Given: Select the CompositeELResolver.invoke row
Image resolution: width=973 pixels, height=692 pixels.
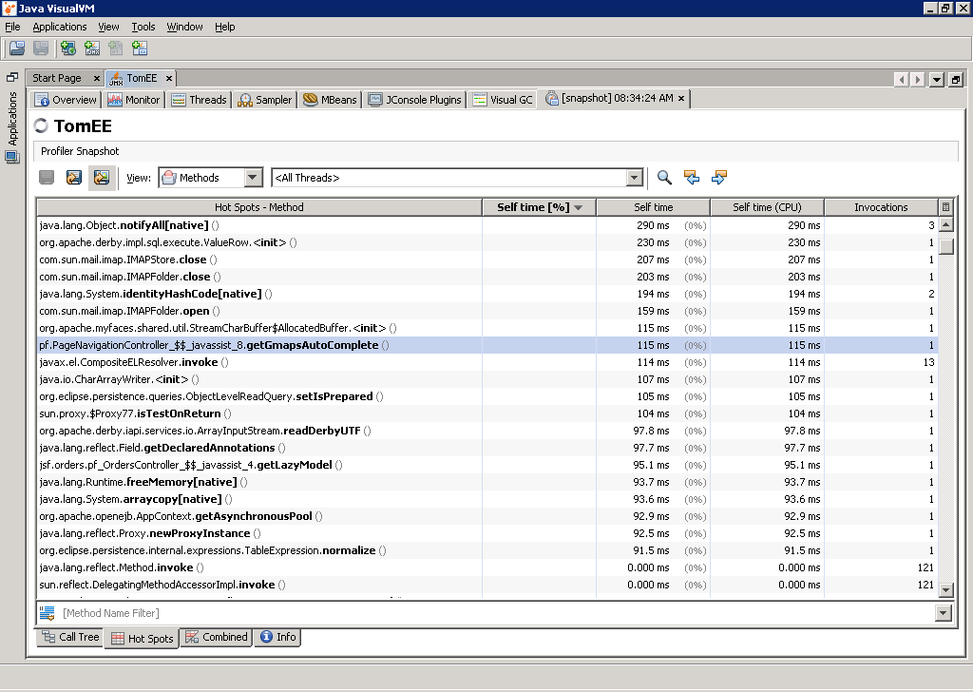Looking at the screenshot, I should click(487, 362).
